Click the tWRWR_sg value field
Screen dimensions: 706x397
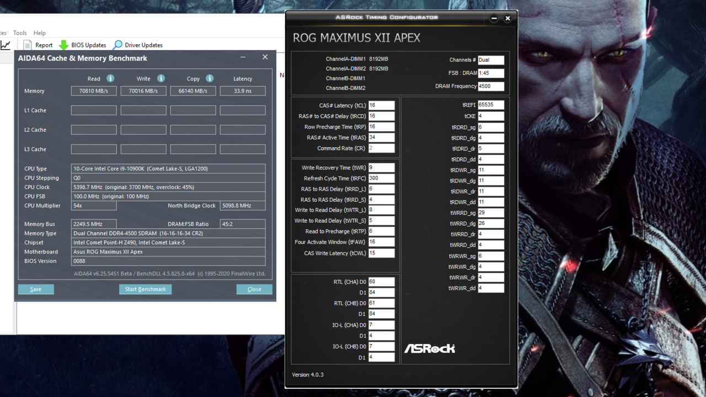491,256
